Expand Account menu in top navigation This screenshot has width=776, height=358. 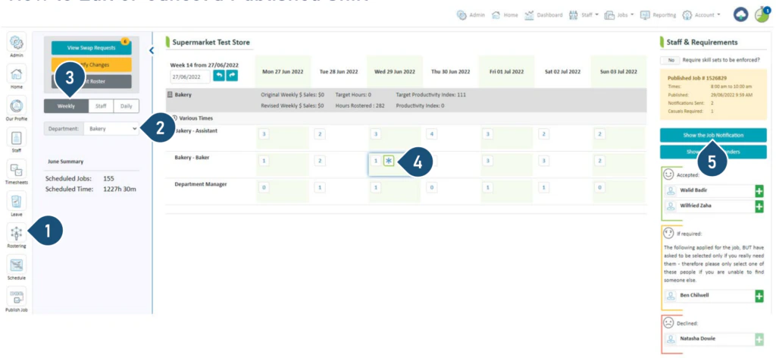point(701,15)
